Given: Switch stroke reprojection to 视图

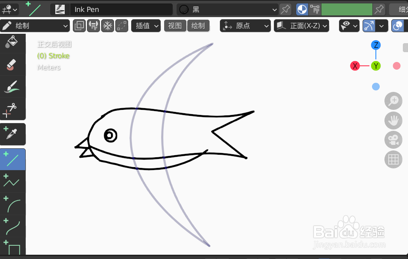Looking at the screenshot, I should click(x=175, y=26).
